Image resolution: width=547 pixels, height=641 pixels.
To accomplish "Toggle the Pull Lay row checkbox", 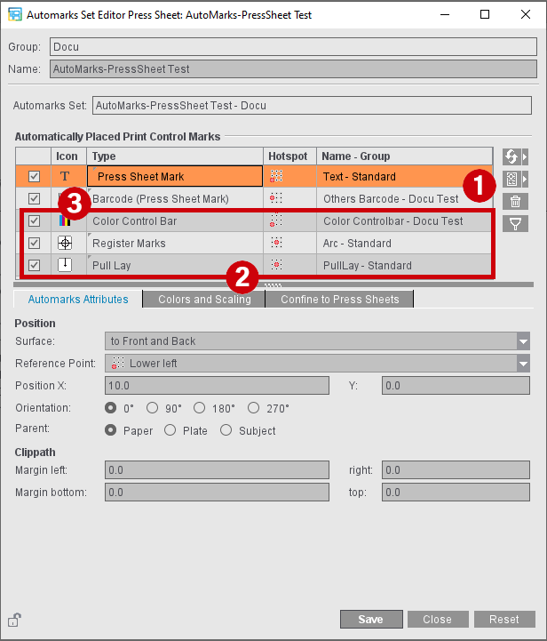I will click(x=35, y=265).
